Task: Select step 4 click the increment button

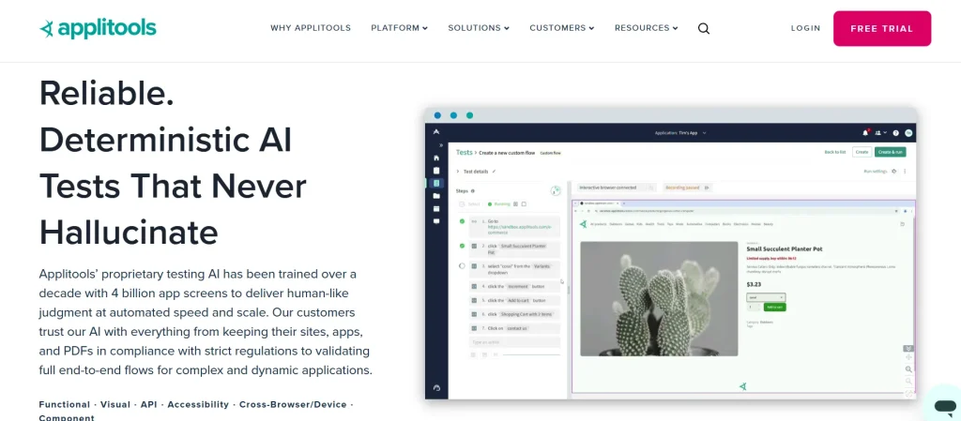Action: click(x=515, y=286)
